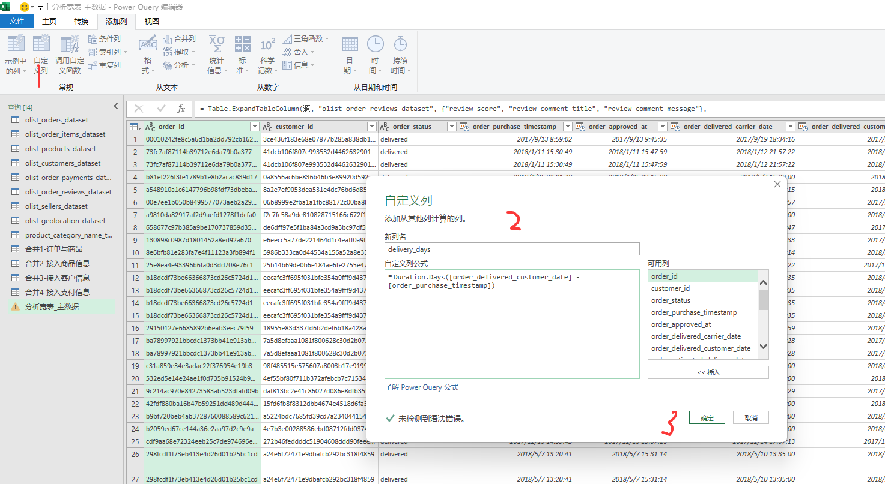Switch to the 视图 (View) tab
The width and height of the screenshot is (885, 484).
click(x=152, y=21)
